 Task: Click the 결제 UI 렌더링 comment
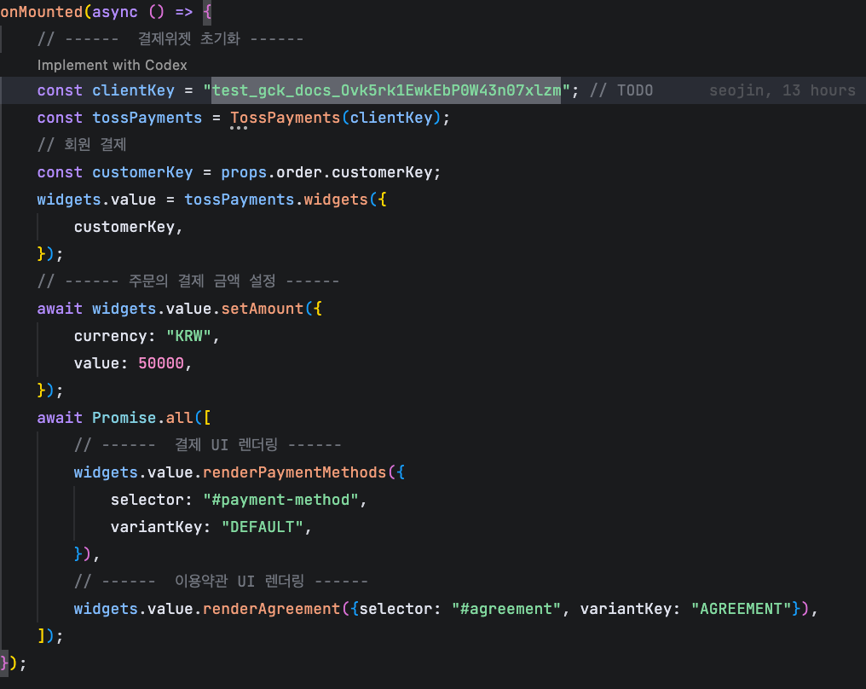(x=208, y=445)
